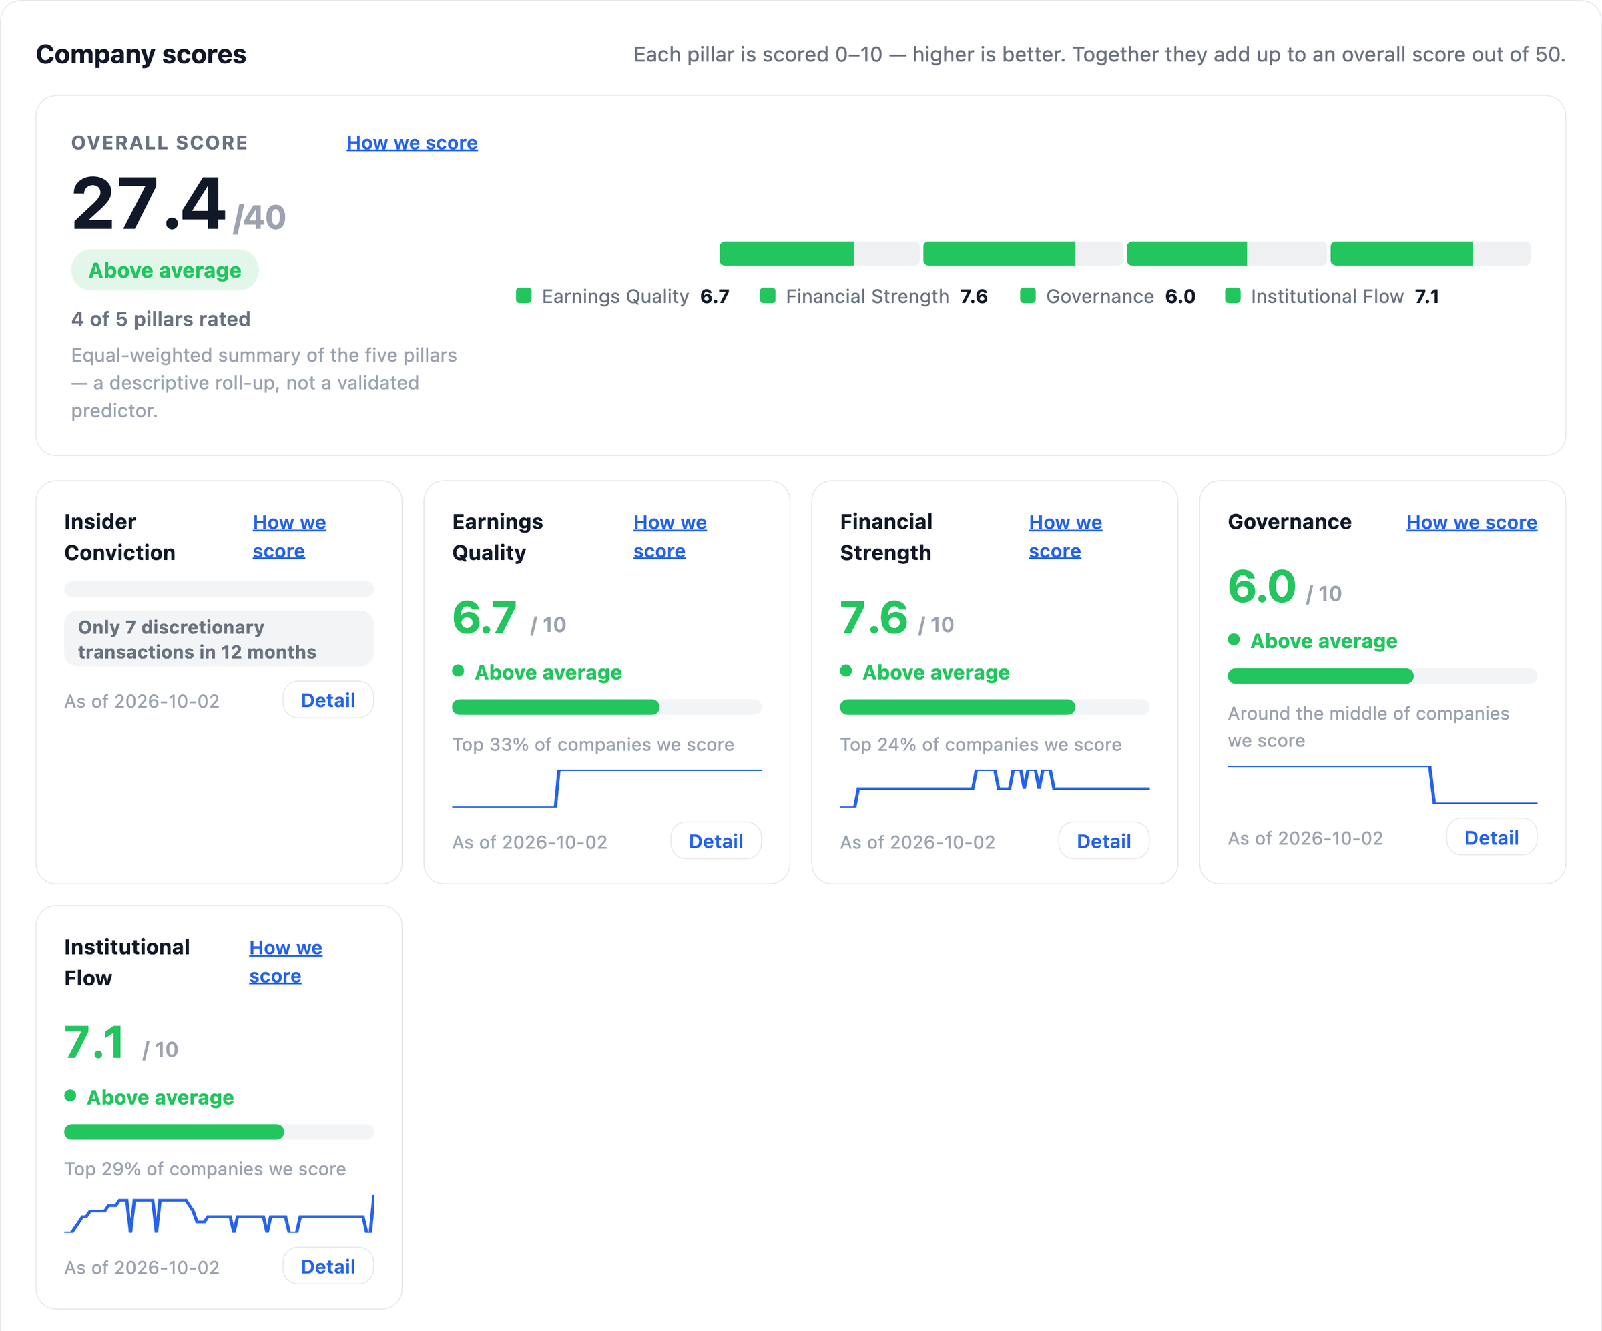The height and width of the screenshot is (1331, 1602).
Task: Click the '4 of 5 pillars rated' text
Action: pos(161,319)
